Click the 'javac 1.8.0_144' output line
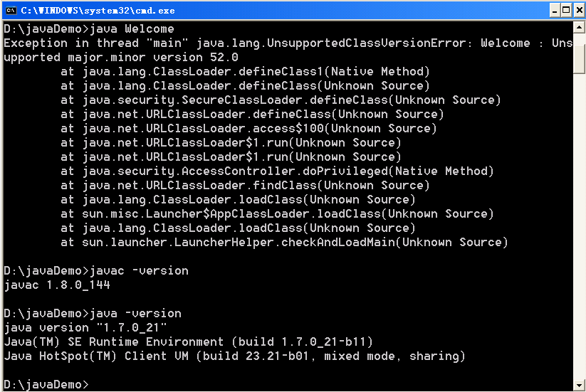The height and width of the screenshot is (392, 586). (x=57, y=285)
